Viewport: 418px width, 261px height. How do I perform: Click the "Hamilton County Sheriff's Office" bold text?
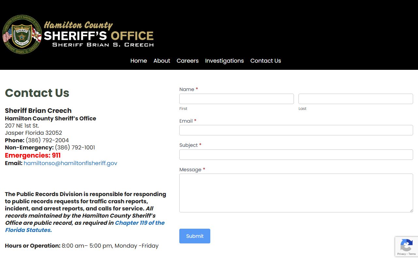pos(51,118)
